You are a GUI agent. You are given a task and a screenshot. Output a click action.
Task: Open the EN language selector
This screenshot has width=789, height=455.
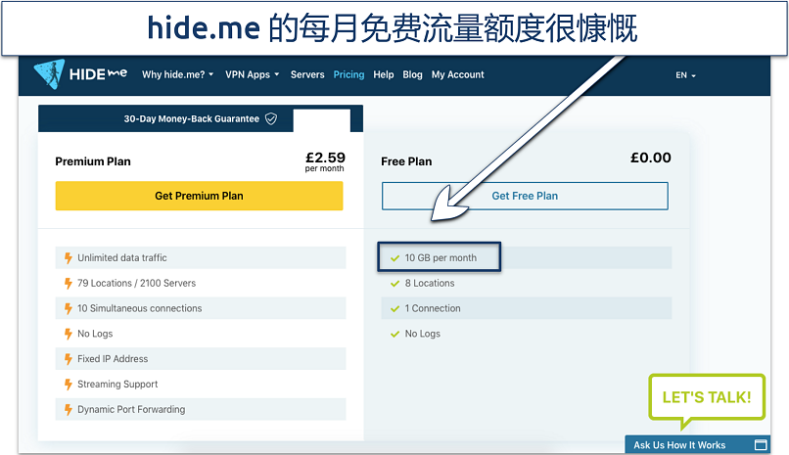coord(685,75)
